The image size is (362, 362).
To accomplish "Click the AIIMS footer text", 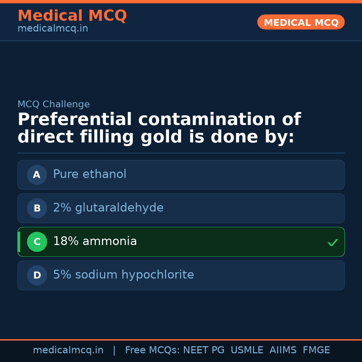I will [x=283, y=350].
